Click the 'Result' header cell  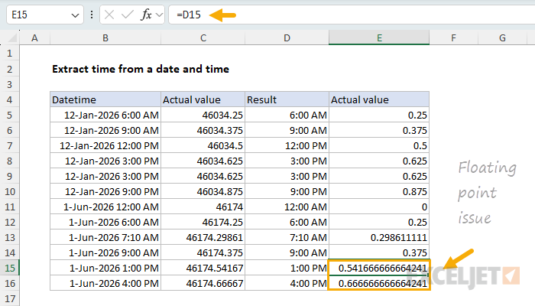click(287, 99)
